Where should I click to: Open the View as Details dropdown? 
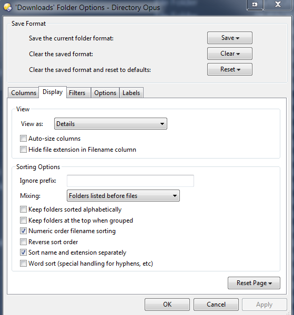(x=110, y=124)
